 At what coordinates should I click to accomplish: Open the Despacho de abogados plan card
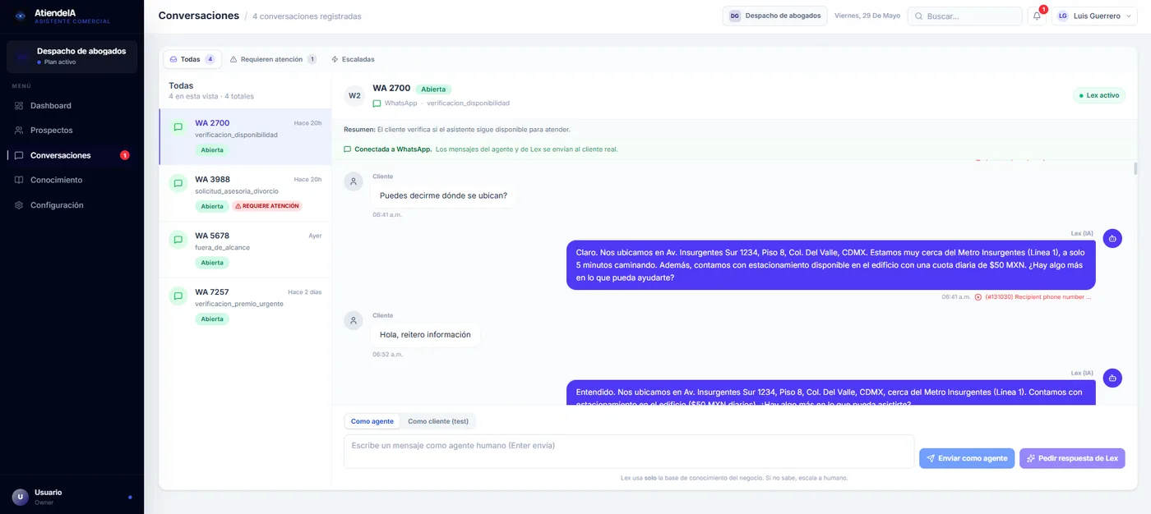(x=72, y=57)
